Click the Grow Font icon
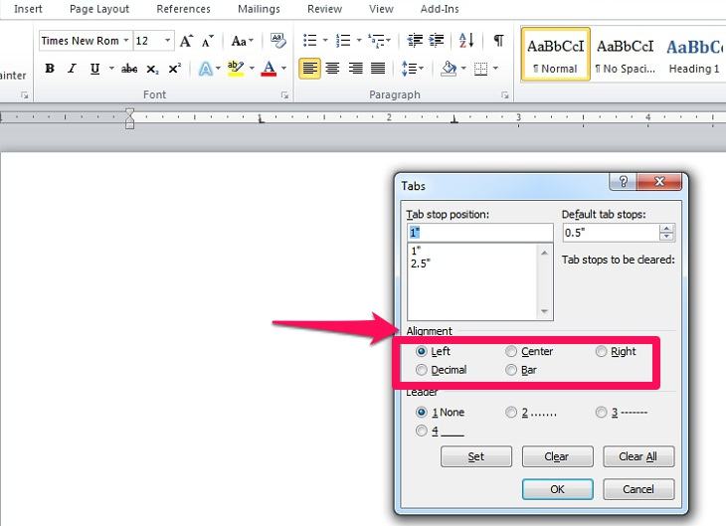Image resolution: width=726 pixels, height=526 pixels. [x=186, y=41]
